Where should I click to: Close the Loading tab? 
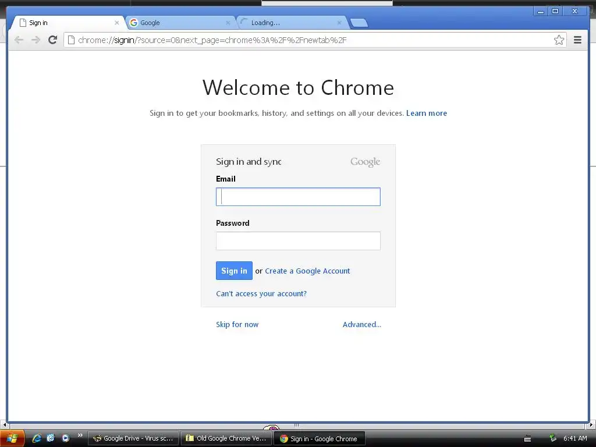(339, 23)
